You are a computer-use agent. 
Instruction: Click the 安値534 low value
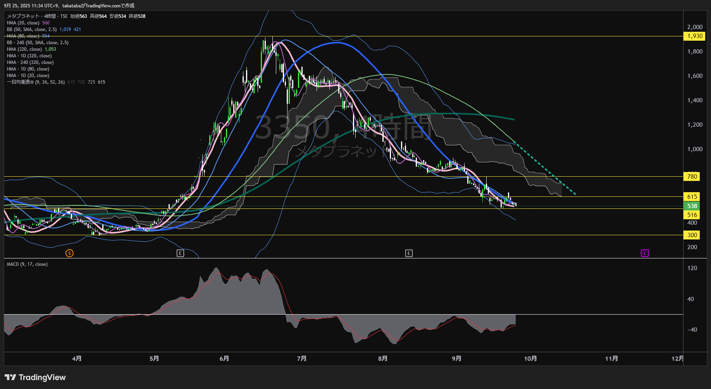[117, 16]
